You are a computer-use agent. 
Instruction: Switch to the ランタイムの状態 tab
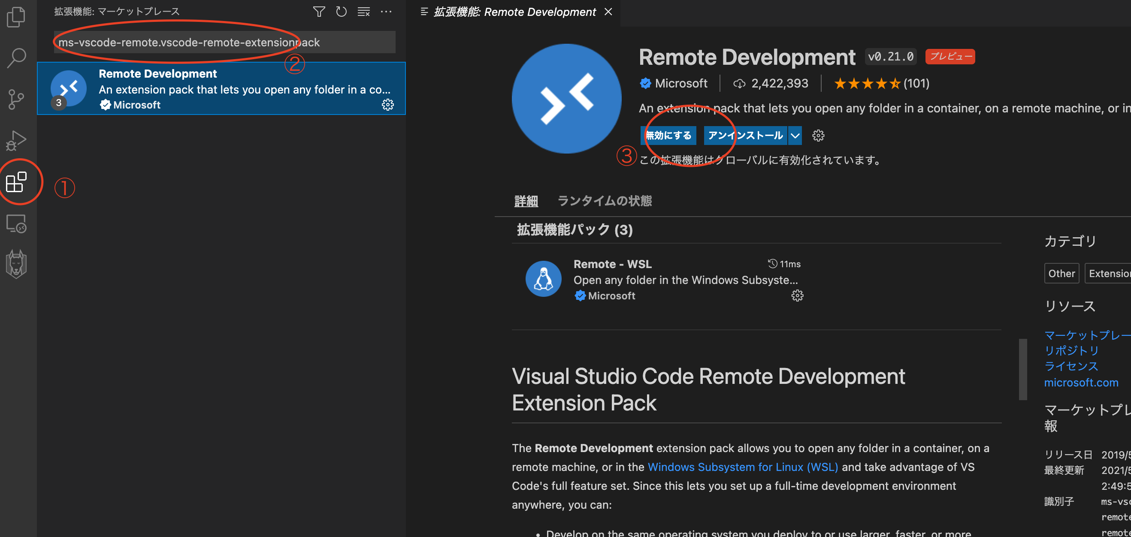[x=604, y=201]
